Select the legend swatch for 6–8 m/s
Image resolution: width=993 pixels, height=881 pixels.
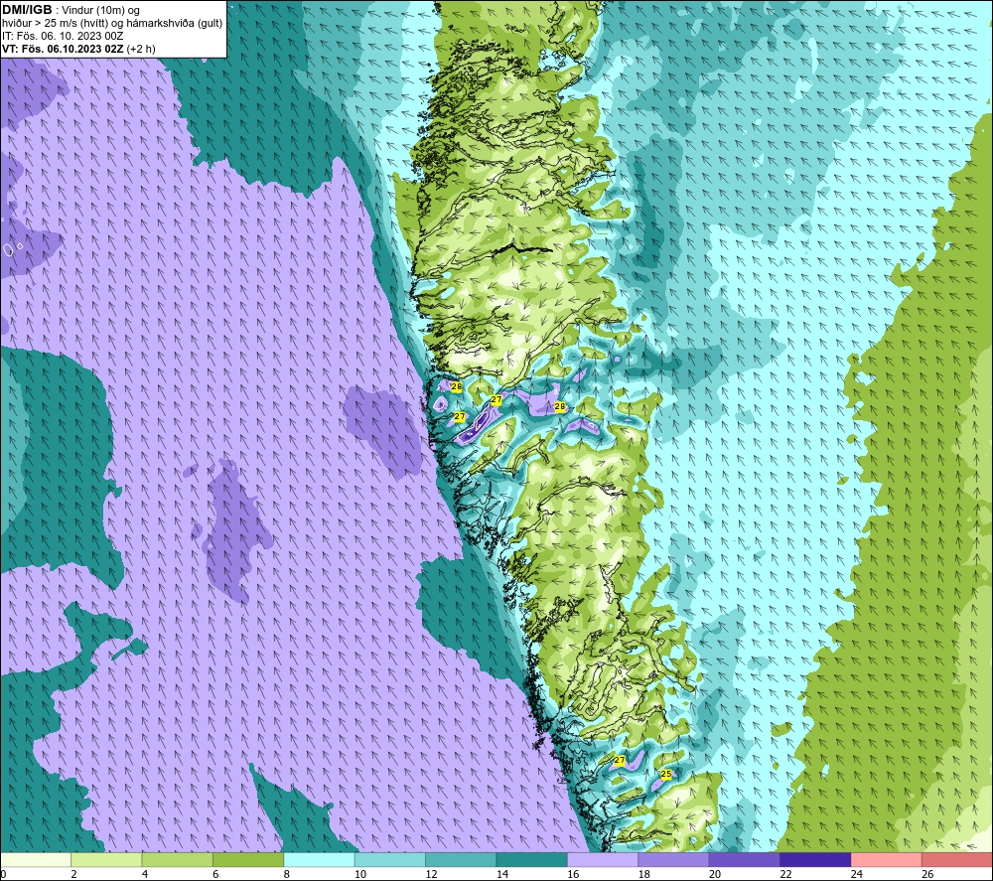tap(248, 859)
